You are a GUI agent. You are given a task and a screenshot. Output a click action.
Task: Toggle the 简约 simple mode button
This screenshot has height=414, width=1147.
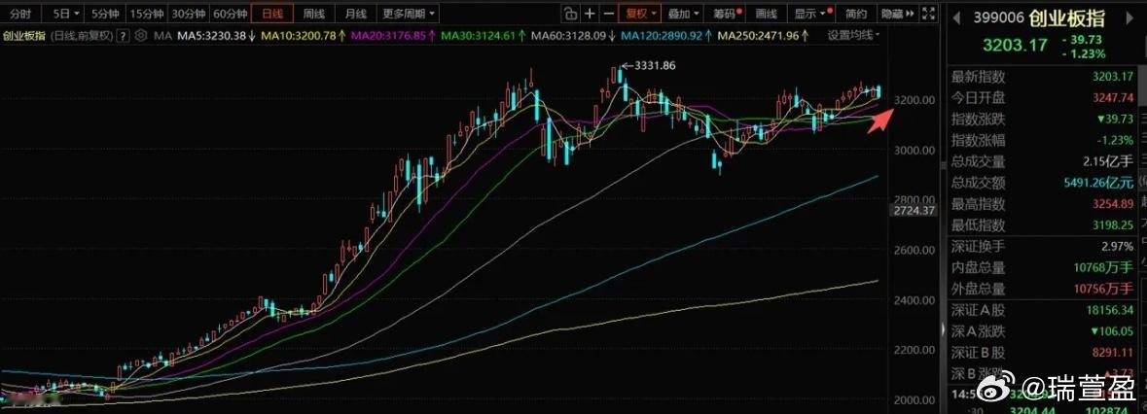[x=856, y=14]
